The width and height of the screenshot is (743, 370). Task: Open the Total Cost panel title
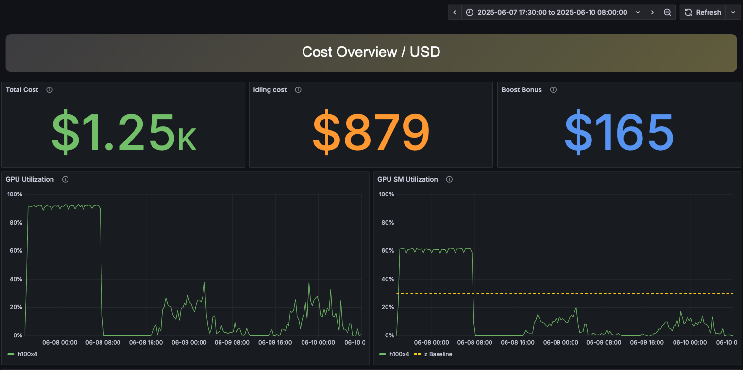22,90
